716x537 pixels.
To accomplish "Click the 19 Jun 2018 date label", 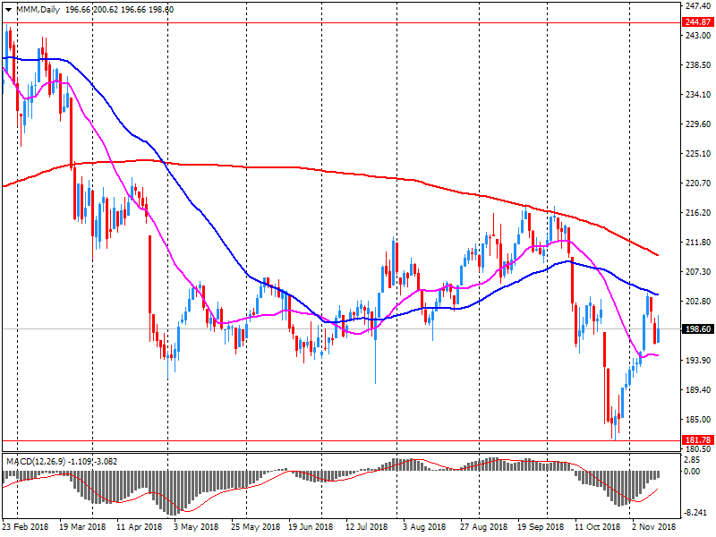I will click(x=311, y=527).
